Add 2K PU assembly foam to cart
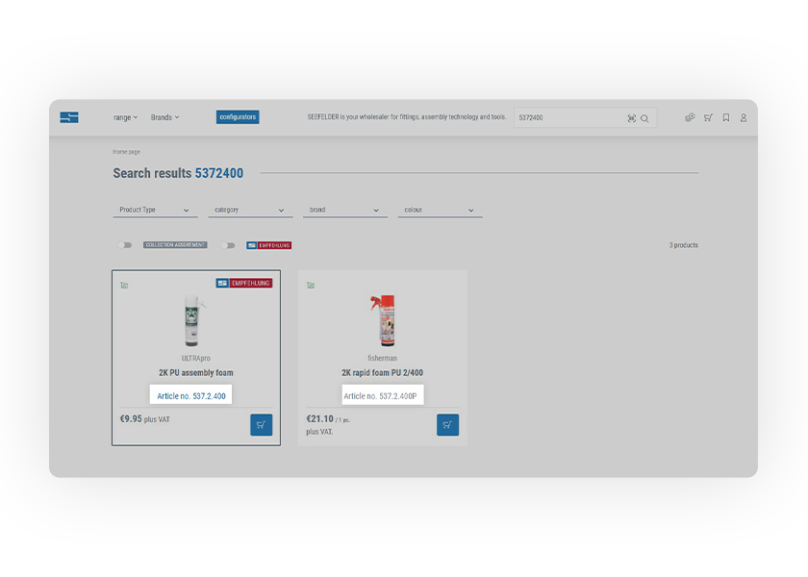The width and height of the screenshot is (808, 577). point(262,425)
